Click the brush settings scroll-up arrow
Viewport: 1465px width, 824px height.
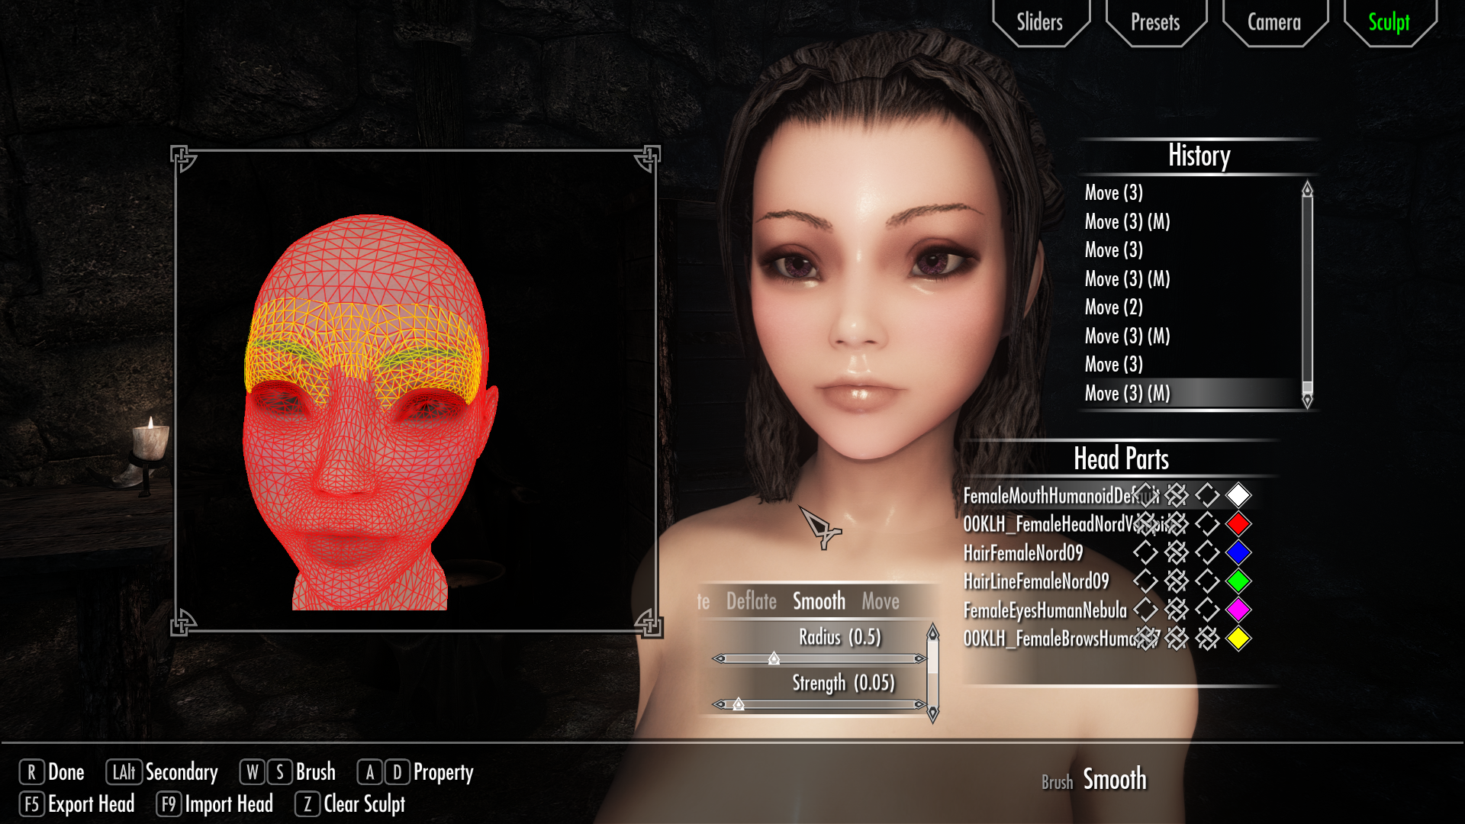[932, 632]
